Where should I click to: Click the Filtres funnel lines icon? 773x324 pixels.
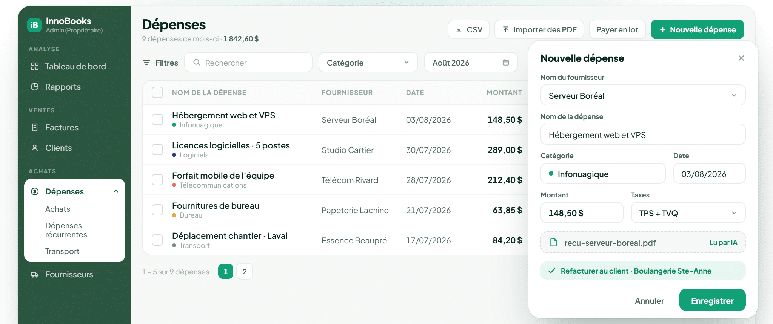[x=146, y=63]
